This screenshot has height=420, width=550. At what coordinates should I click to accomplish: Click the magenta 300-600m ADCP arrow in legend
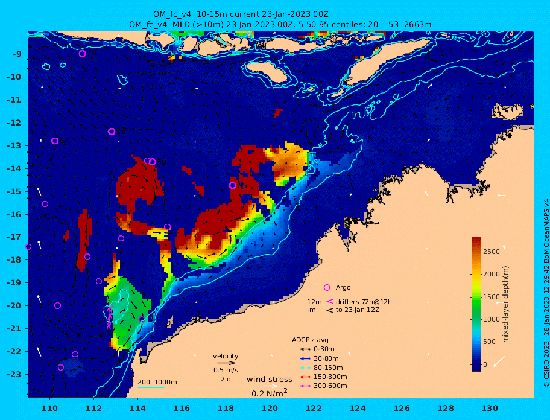[x=305, y=386]
